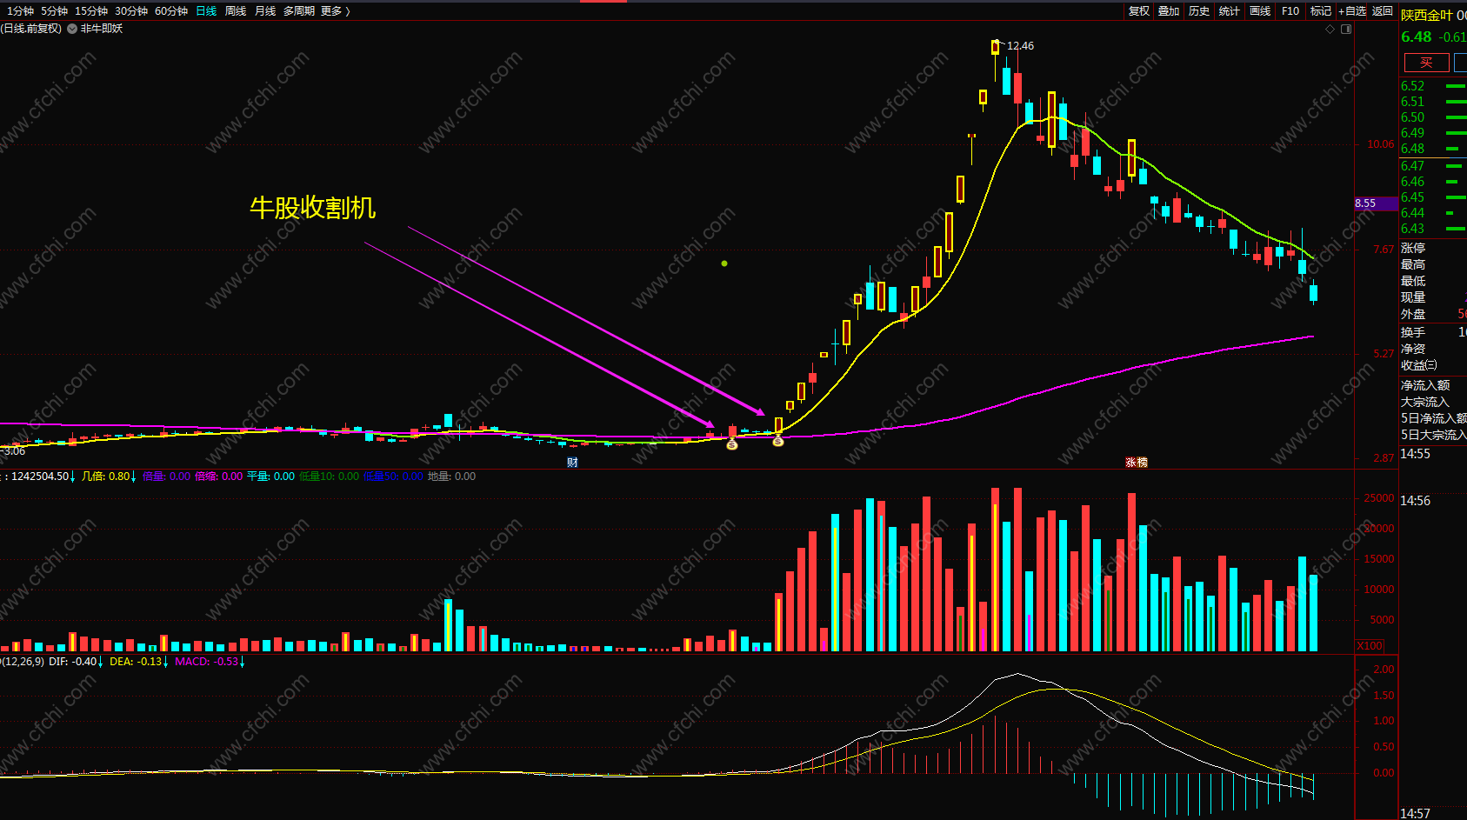Select the 6.49 order book price

(x=1413, y=133)
